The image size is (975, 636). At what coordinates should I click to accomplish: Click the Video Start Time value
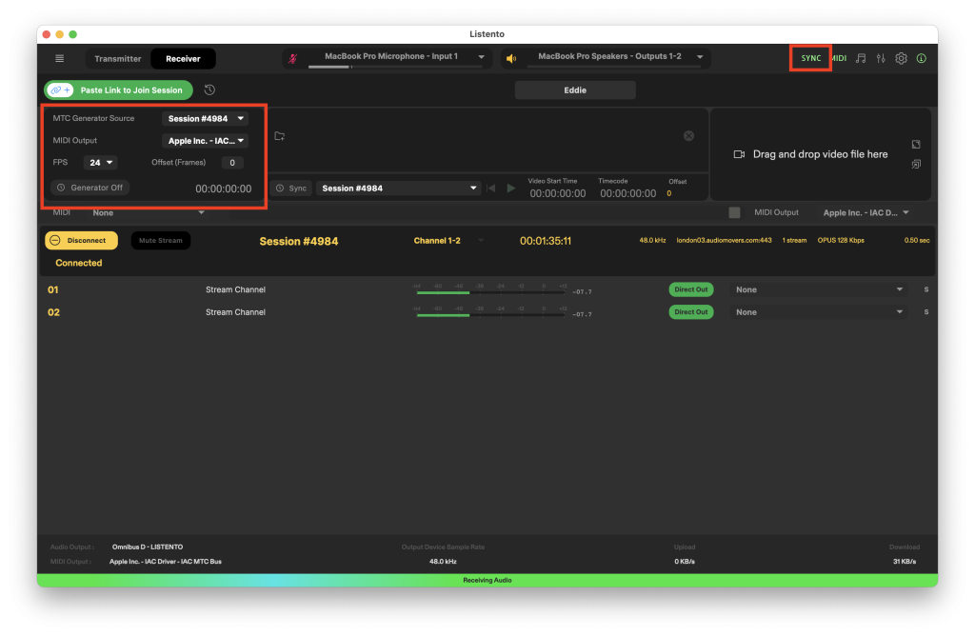[x=558, y=193]
